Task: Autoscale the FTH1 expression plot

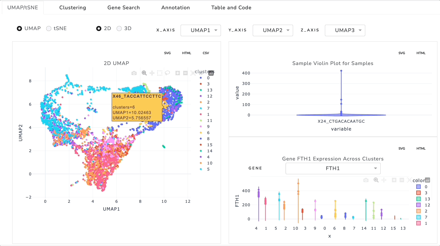Action: click(410, 180)
